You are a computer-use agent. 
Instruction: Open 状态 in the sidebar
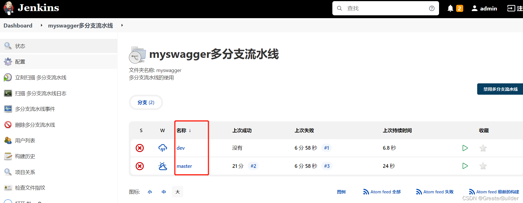click(59, 46)
